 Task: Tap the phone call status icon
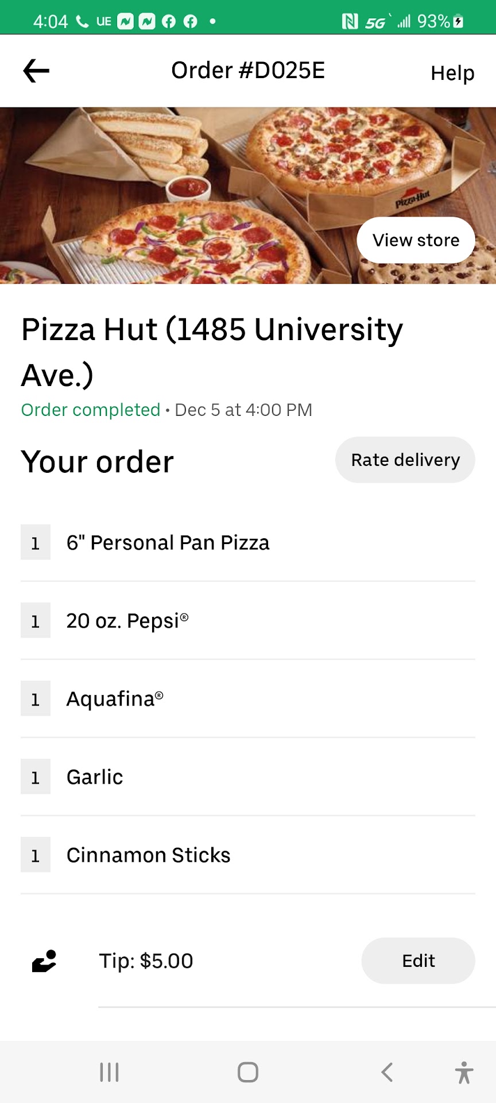83,22
